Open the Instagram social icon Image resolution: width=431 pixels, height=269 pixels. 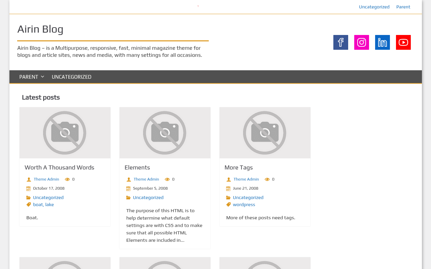[362, 42]
